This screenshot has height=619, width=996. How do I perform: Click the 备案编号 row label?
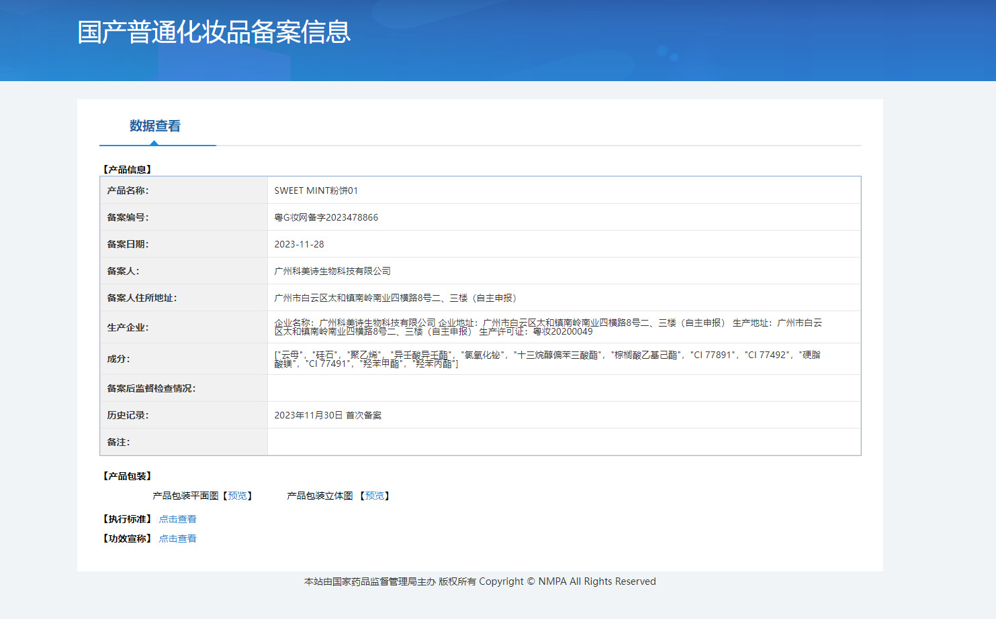(x=128, y=217)
